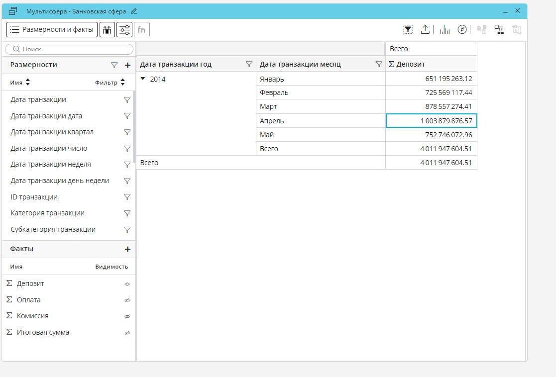Show the Оплата fact via its eye icon
This screenshot has width=556, height=377.
click(127, 300)
